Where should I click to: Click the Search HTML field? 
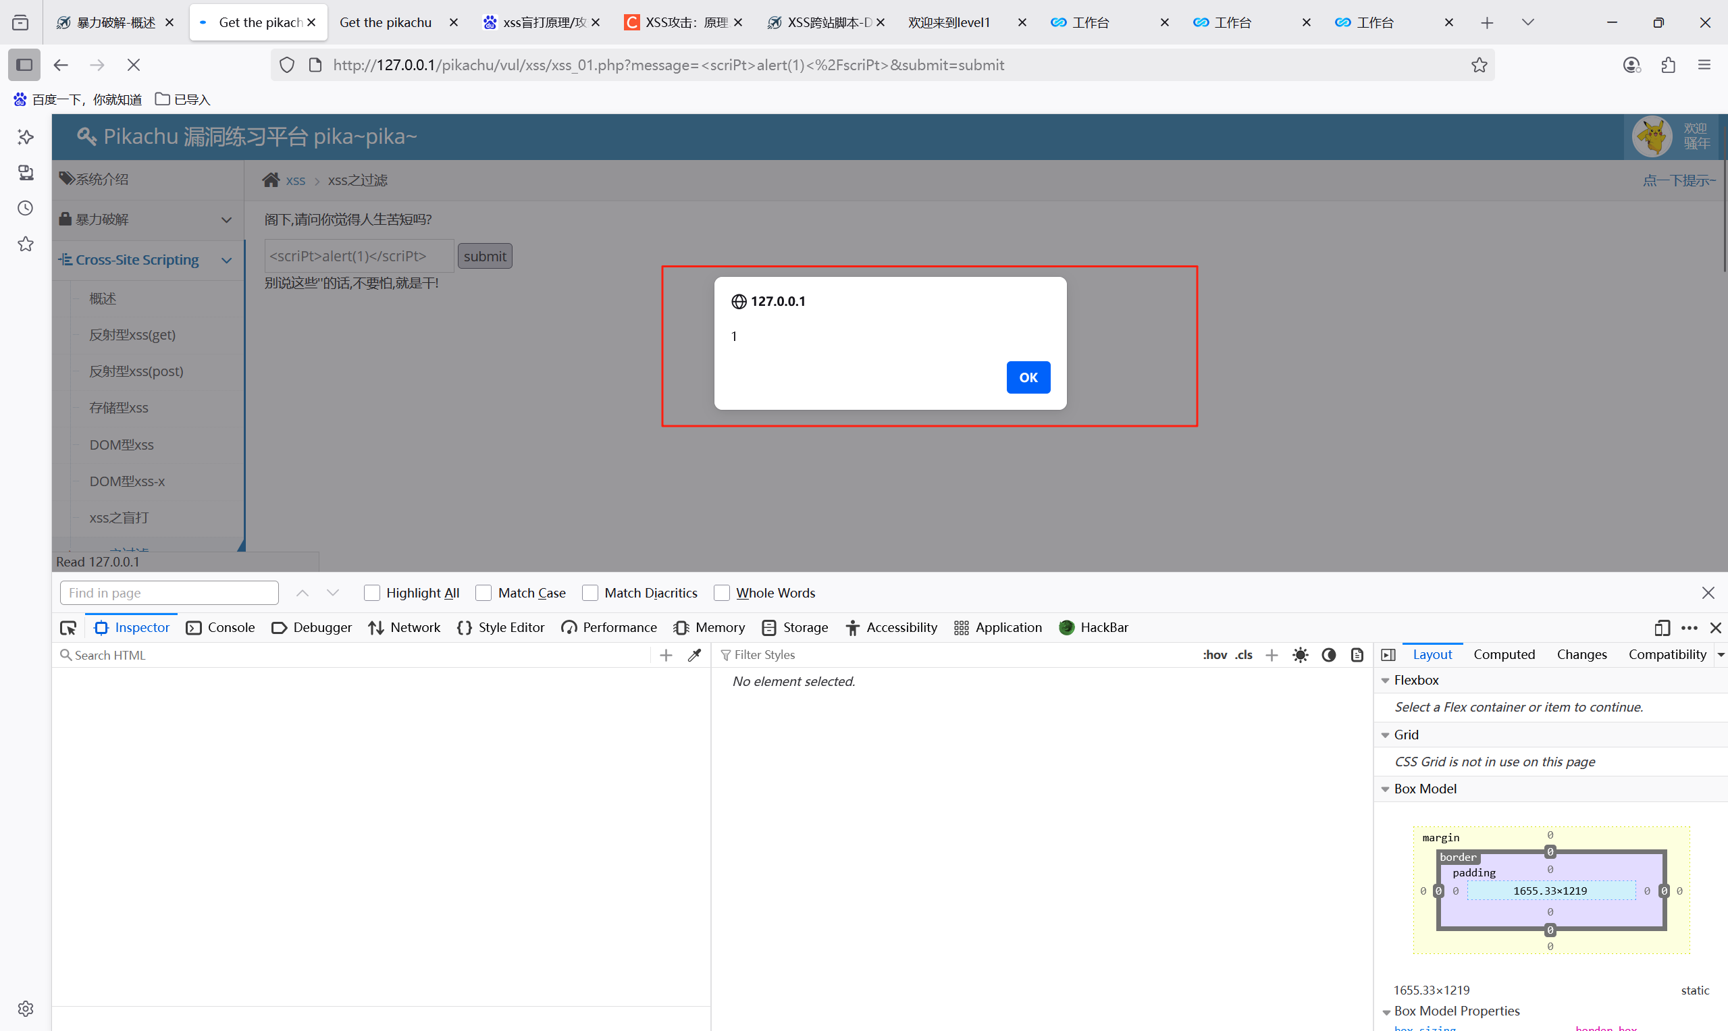click(x=355, y=655)
